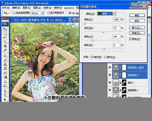This screenshot has width=152, height=121.
Task: Click Move tool preset icon in options bar
Action: [x=6, y=13]
